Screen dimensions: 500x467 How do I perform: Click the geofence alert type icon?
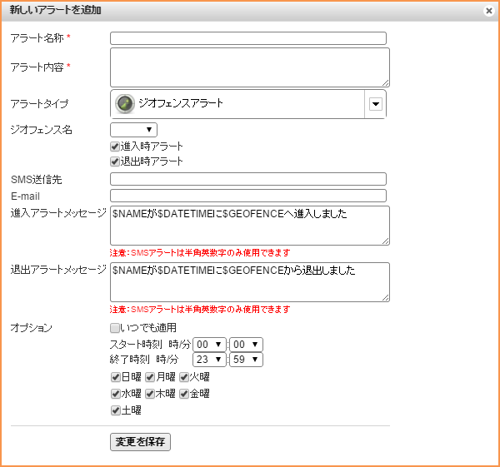coord(125,104)
